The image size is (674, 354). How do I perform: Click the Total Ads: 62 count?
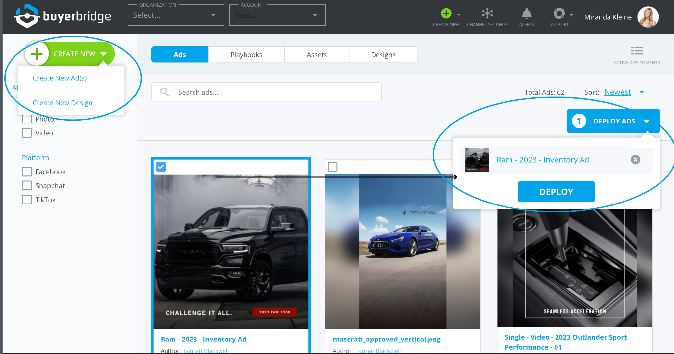[x=544, y=92]
